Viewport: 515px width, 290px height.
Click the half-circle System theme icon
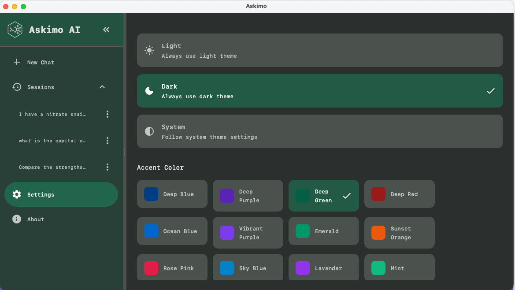[x=149, y=131]
